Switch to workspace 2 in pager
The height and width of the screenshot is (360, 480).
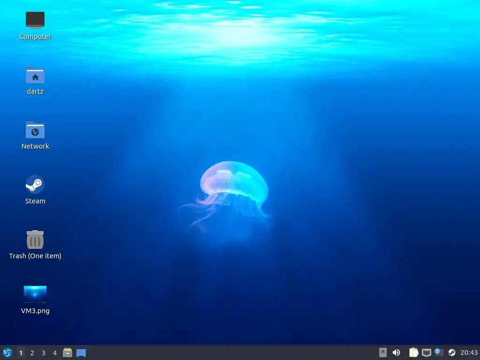(32, 353)
